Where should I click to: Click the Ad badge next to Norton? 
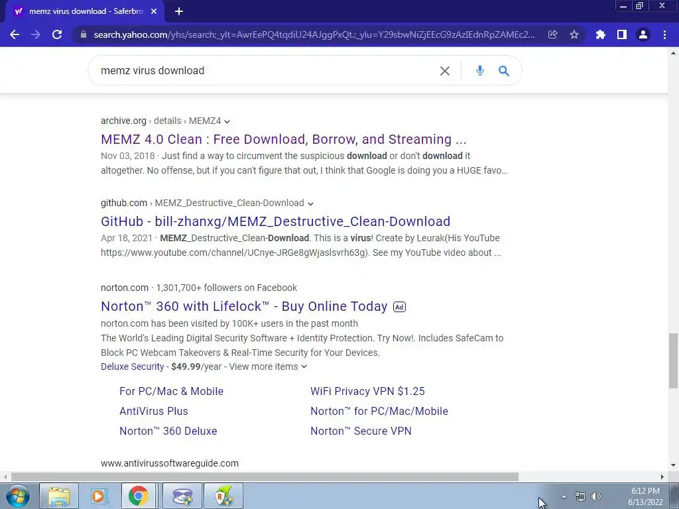pyautogui.click(x=399, y=307)
